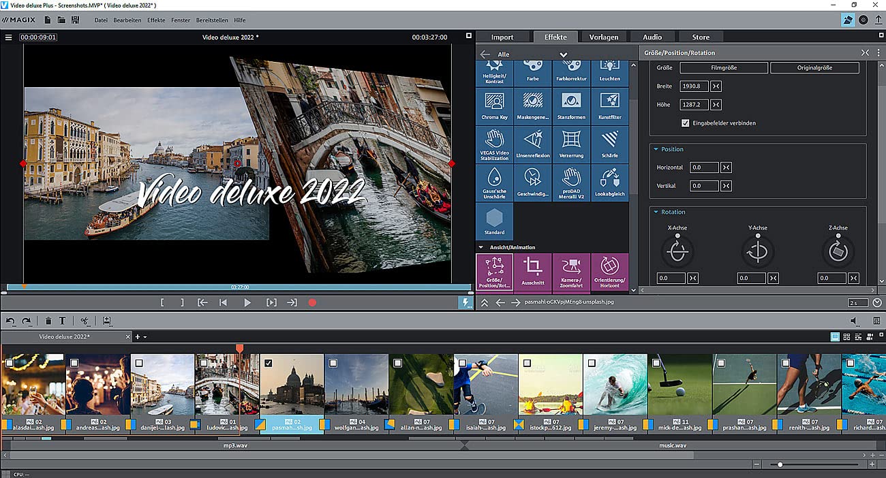Click the scissors cut tool
The image size is (886, 478).
(85, 321)
